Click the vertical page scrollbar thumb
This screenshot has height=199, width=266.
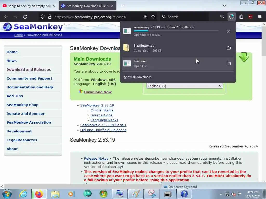click(x=264, y=41)
